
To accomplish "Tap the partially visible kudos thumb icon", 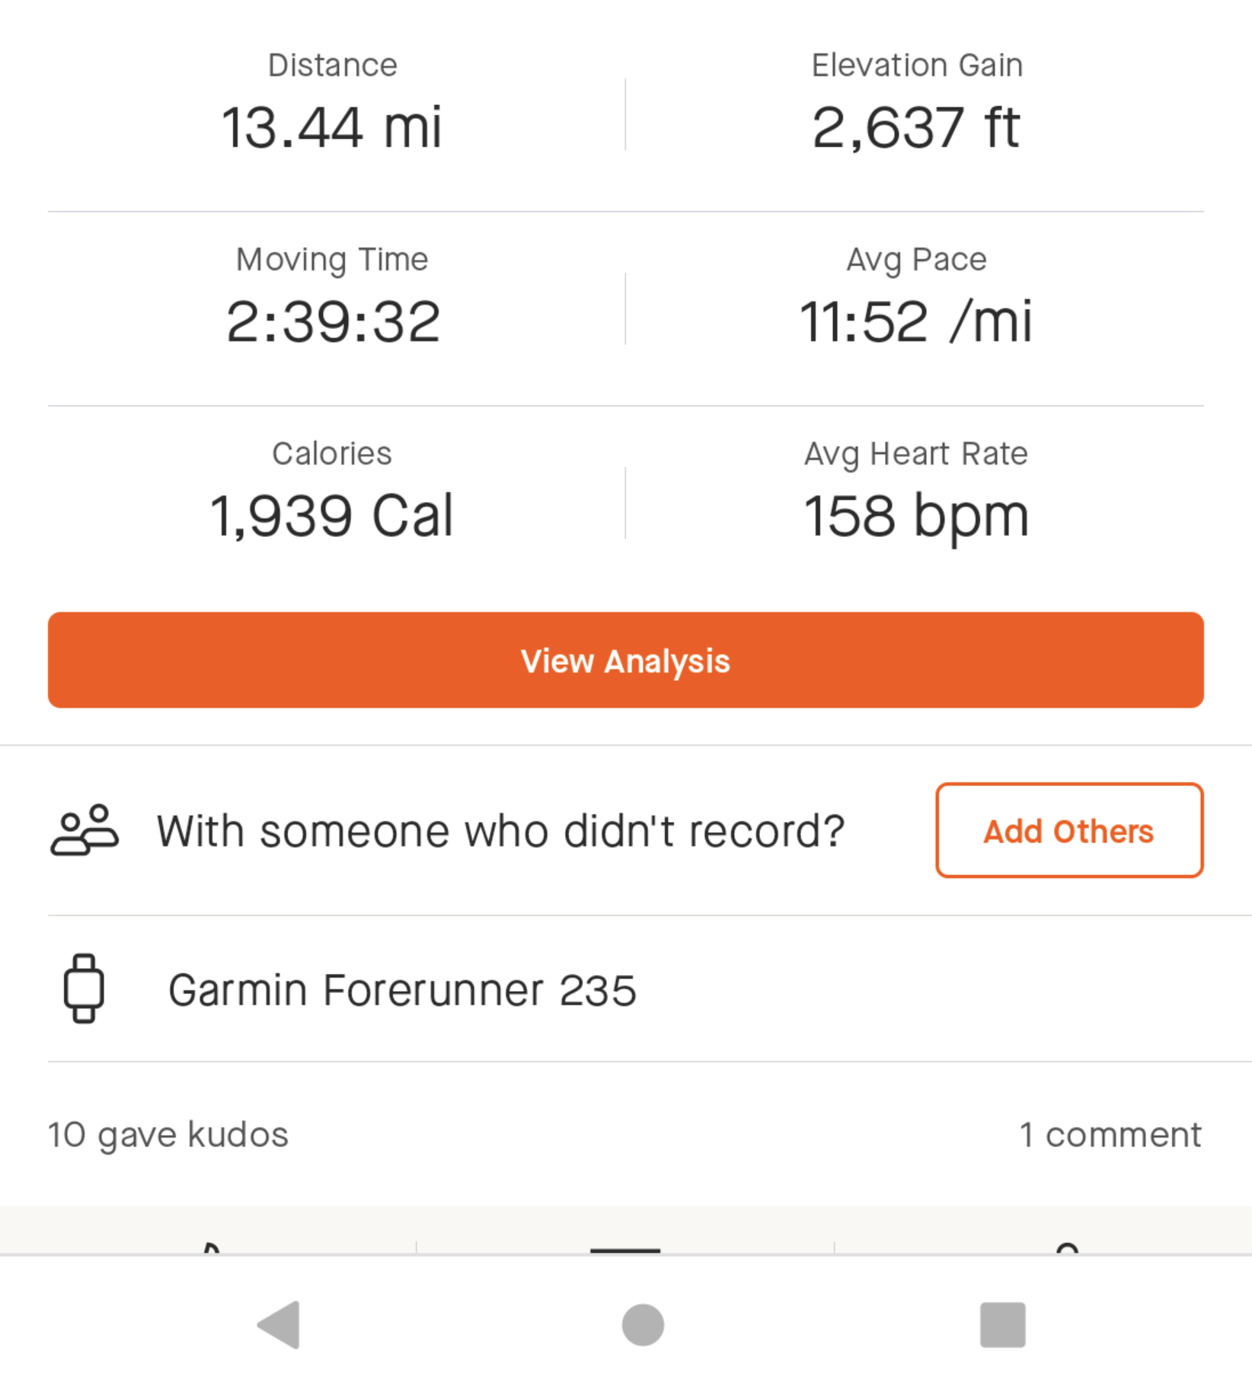I will 211,1247.
